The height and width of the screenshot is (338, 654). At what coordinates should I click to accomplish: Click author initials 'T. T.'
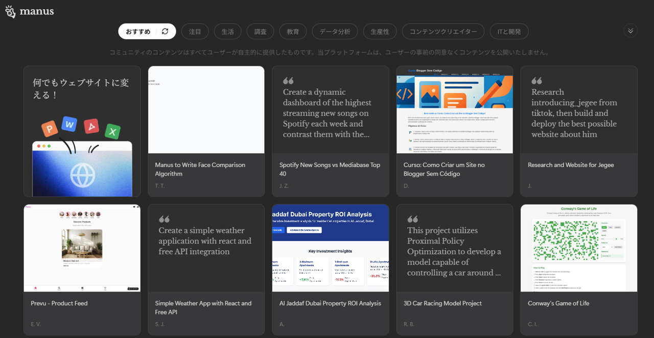pos(160,186)
